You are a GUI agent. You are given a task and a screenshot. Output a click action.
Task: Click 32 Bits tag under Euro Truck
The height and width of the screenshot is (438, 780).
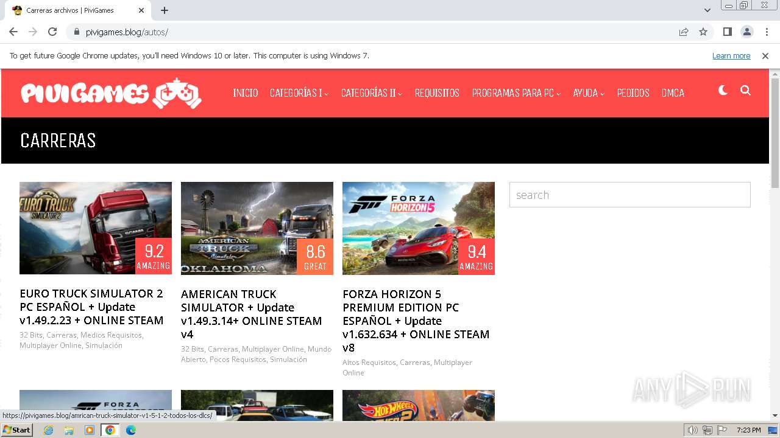[x=31, y=335]
